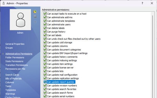Uncheck Can delete labels
The height and width of the screenshot is (98, 157).
pyautogui.click(x=45, y=28)
